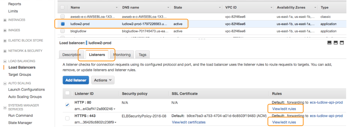Open the Actions dropdown
Viewport: 347px width, 127px height.
[x=103, y=80]
